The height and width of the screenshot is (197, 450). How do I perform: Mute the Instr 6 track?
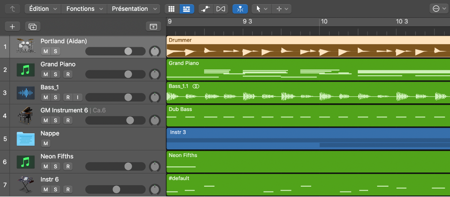tap(46, 190)
